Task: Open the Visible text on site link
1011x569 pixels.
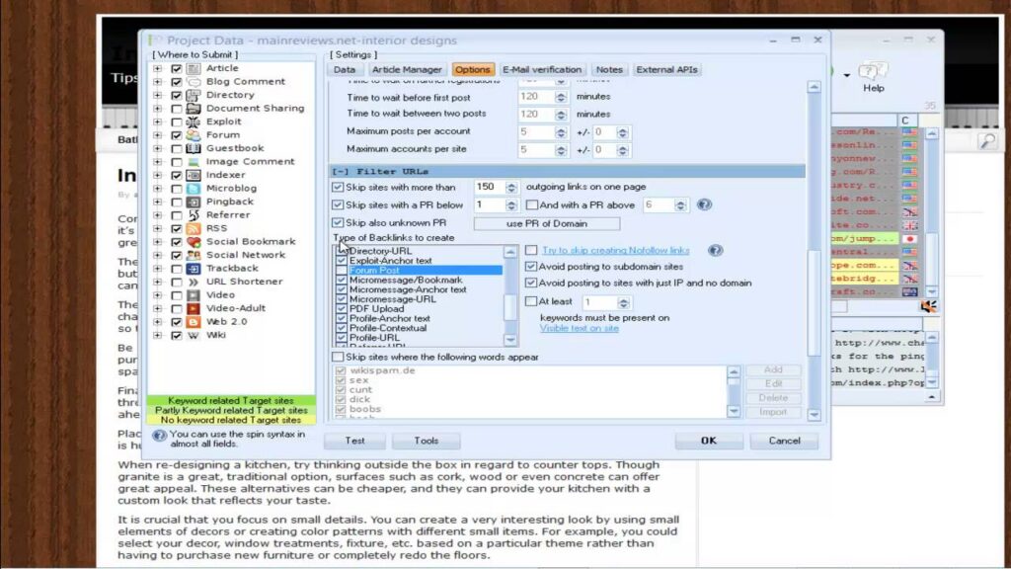Action: (579, 328)
